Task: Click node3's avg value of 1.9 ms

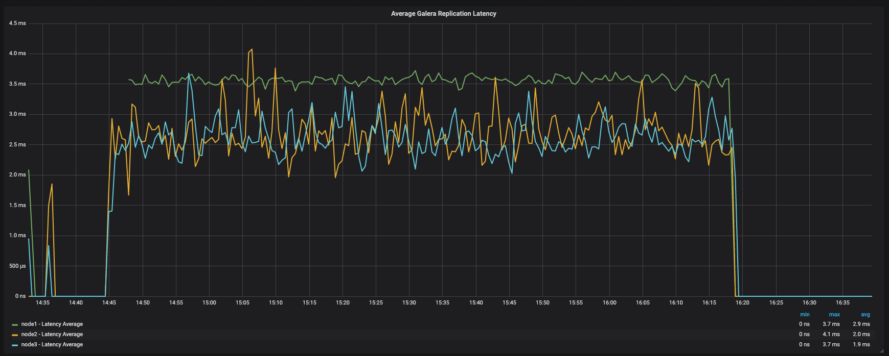Action: [x=861, y=345]
